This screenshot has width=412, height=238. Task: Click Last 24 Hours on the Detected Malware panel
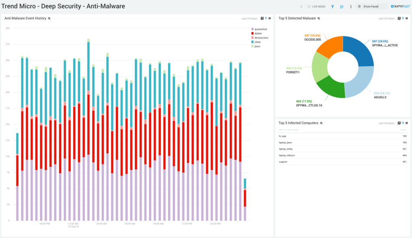386,18
